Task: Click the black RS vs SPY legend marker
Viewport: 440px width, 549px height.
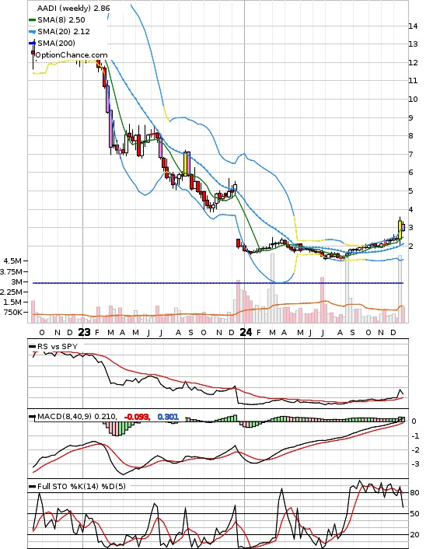Action: [x=32, y=347]
